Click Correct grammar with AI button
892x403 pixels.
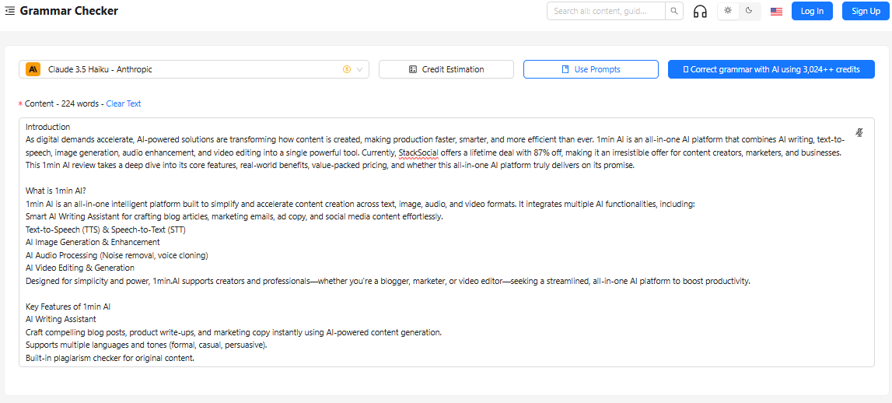click(x=771, y=69)
